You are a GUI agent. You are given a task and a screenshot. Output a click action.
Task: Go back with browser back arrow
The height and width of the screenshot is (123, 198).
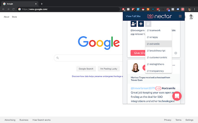click(3, 9)
